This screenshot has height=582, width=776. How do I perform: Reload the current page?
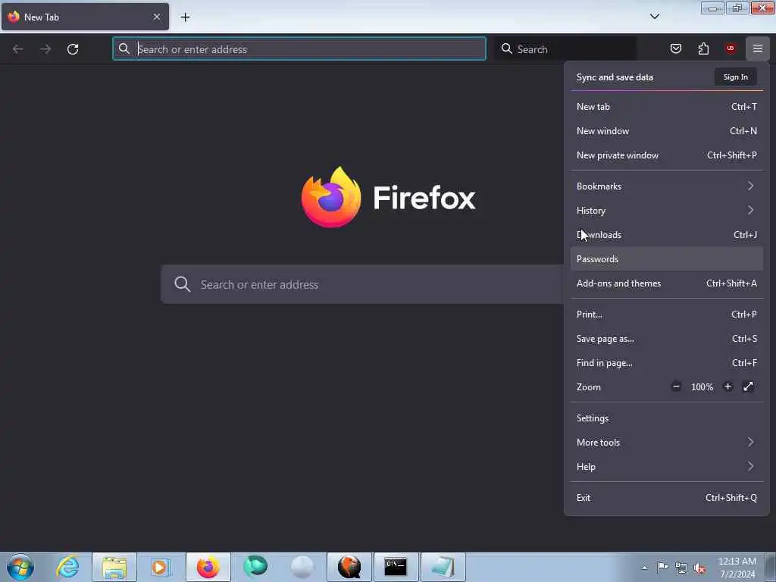click(73, 49)
